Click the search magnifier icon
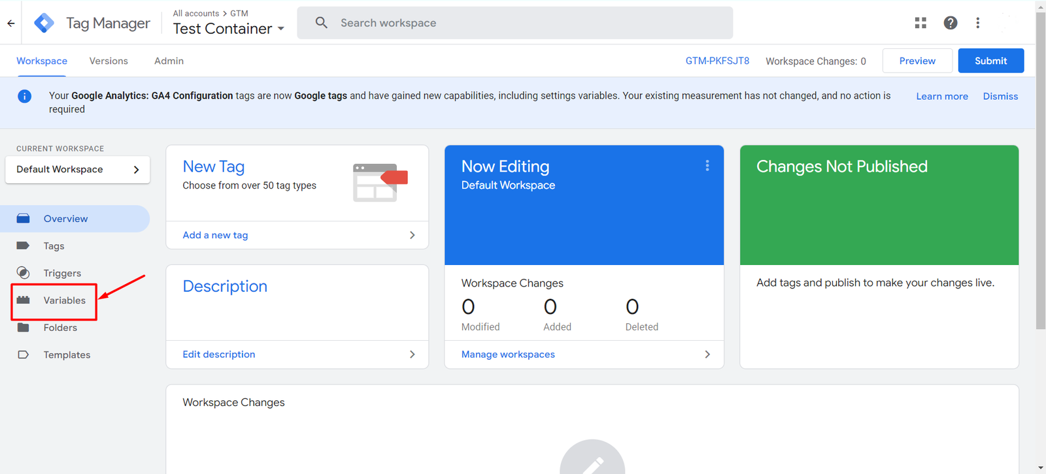Screen dimensions: 1046x474 click(321, 23)
